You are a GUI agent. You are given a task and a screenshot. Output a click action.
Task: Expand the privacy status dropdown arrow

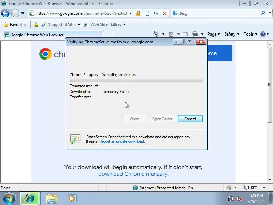pyautogui.click(x=235, y=188)
